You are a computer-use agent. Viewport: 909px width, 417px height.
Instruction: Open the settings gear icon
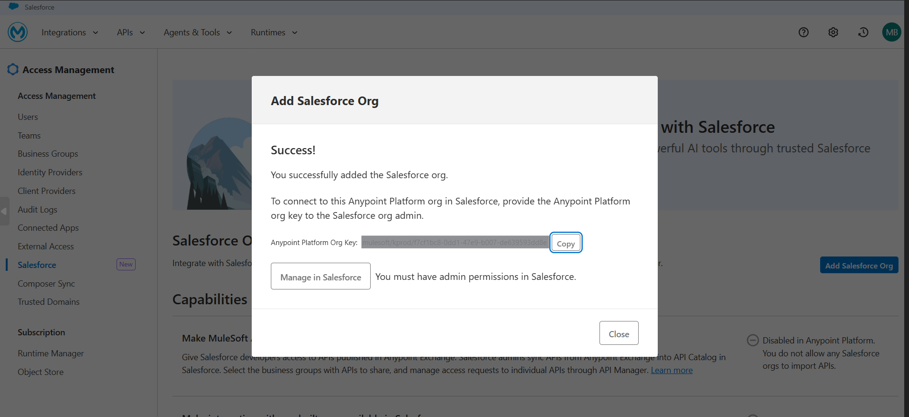tap(833, 32)
